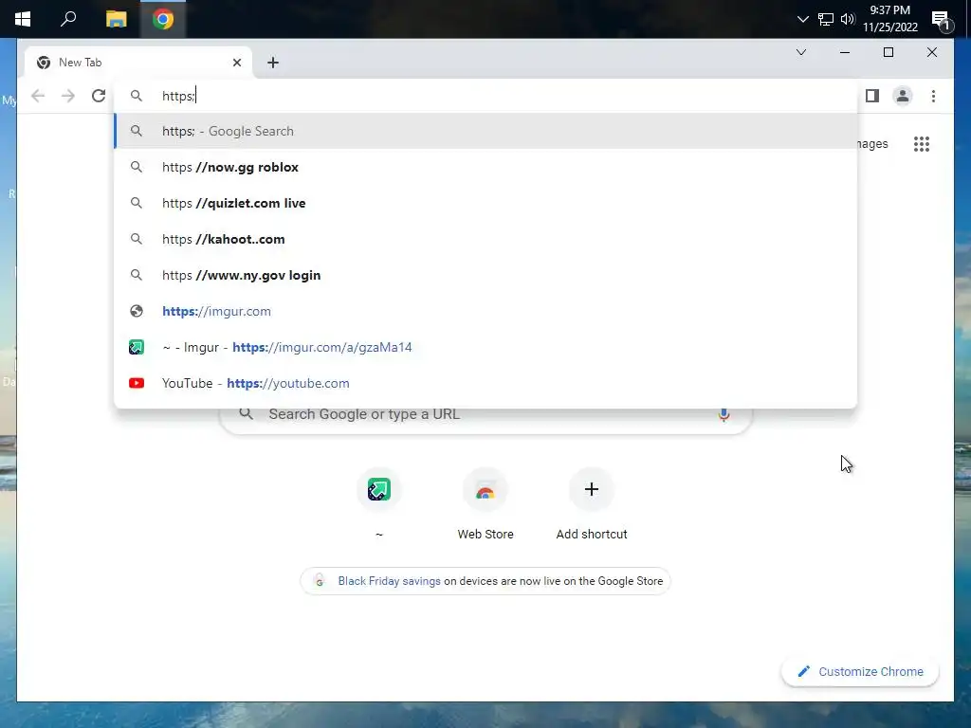Show hidden system tray icons
Image resolution: width=971 pixels, height=728 pixels.
802,19
